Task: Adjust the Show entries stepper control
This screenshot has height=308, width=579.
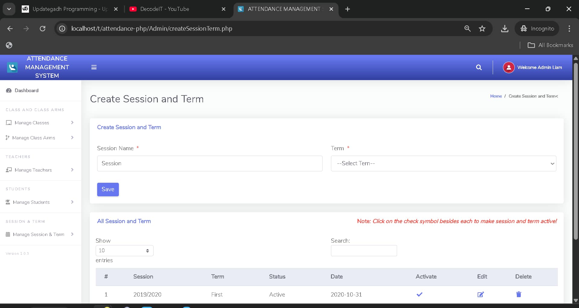Action: (x=148, y=250)
